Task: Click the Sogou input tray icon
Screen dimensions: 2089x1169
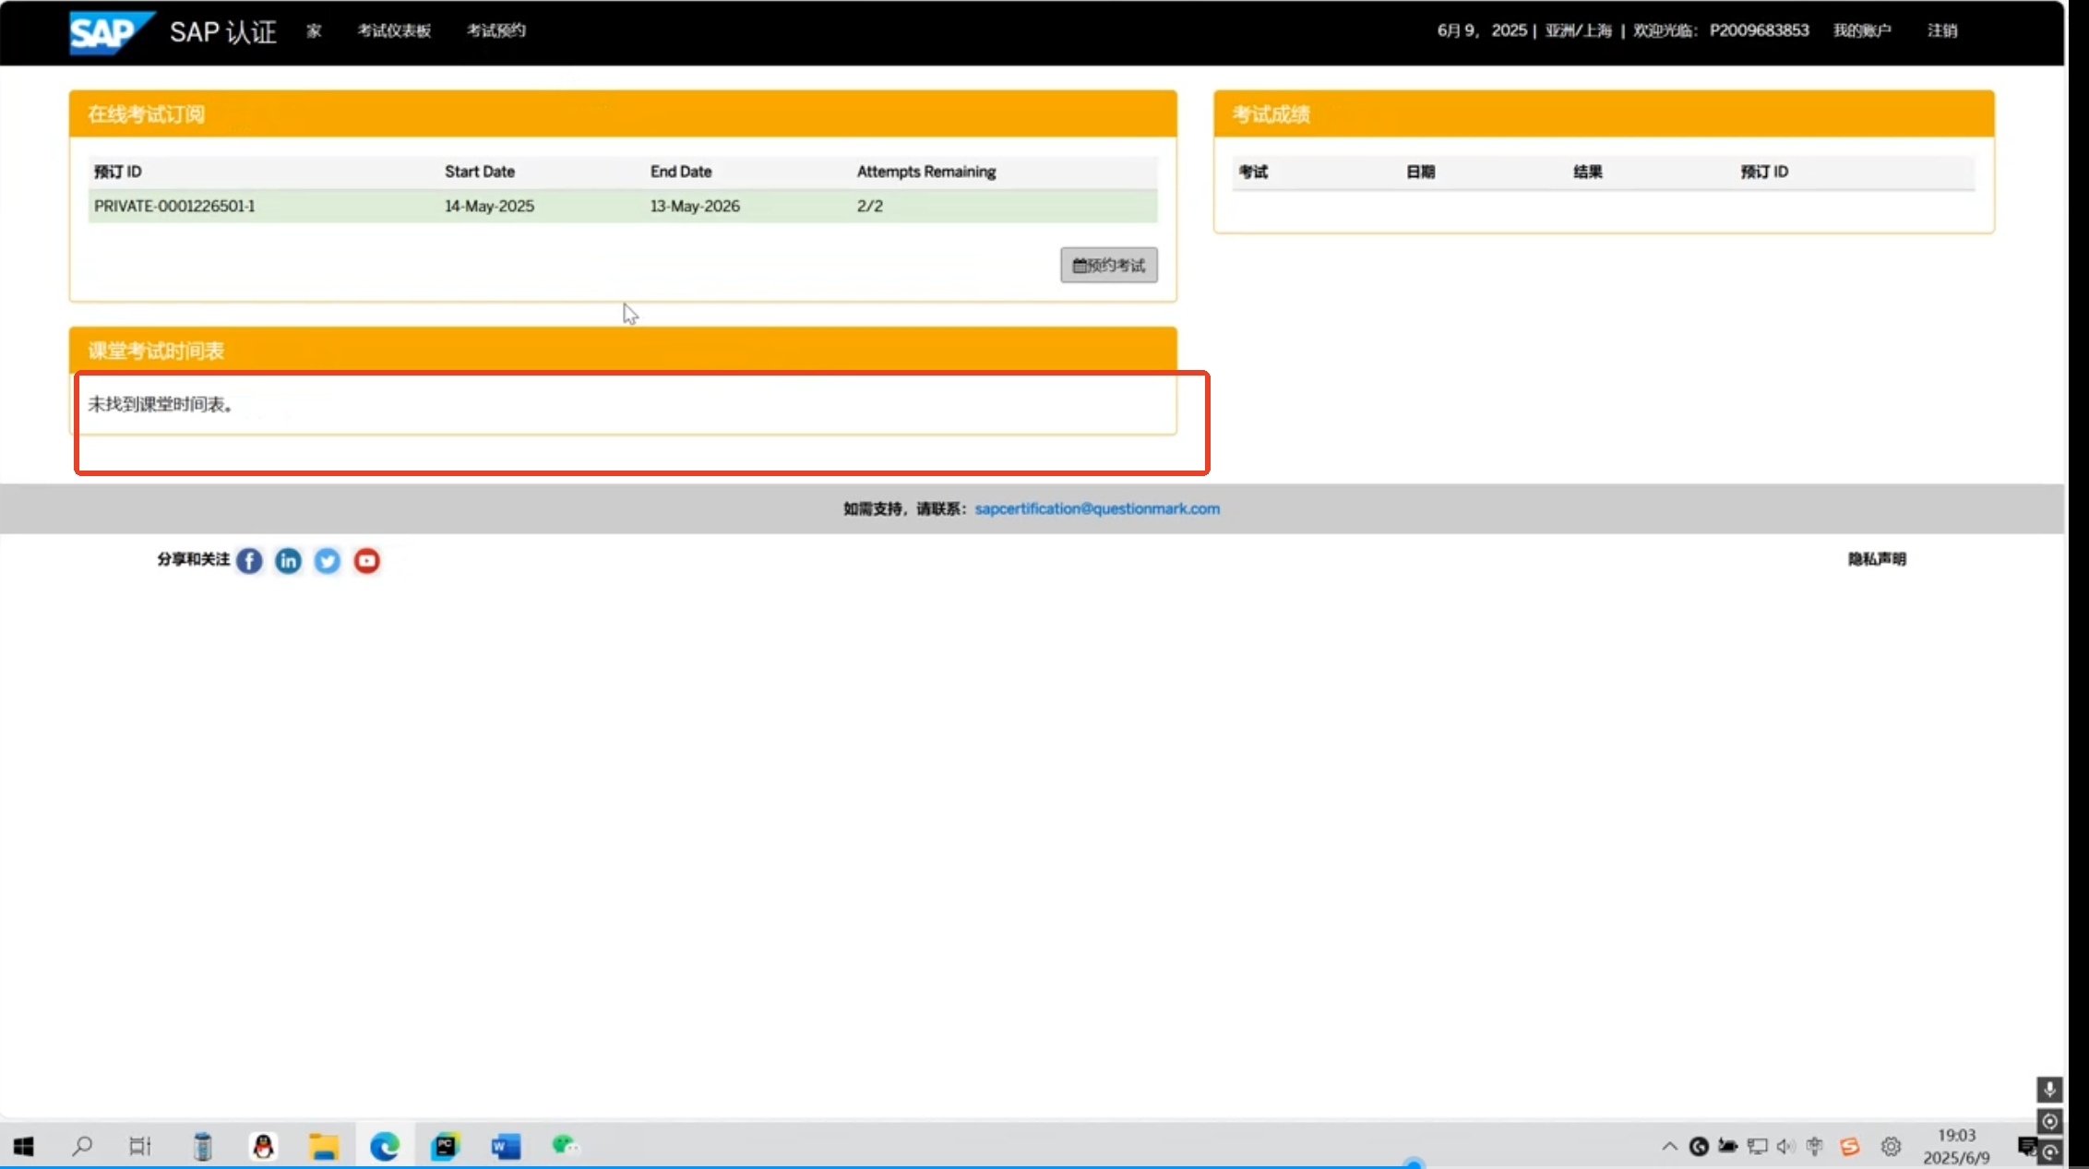Action: pos(1849,1146)
